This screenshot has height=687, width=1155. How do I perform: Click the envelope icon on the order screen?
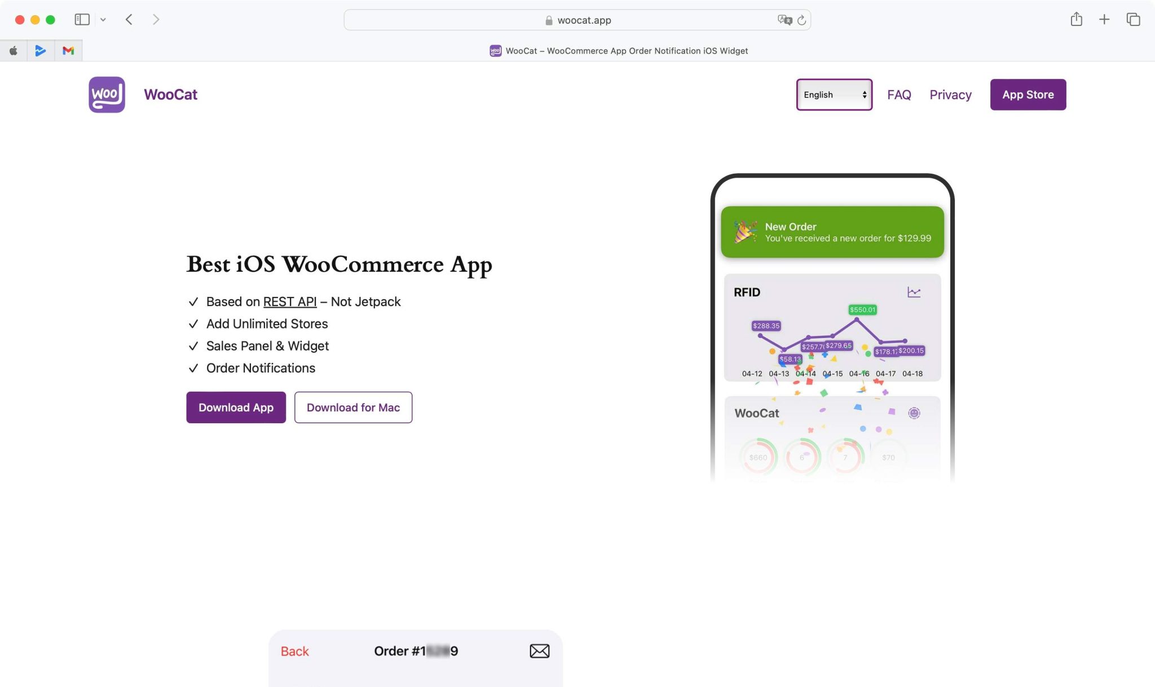pos(539,650)
